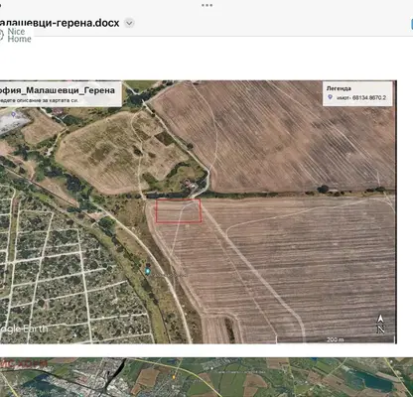Click the София_Малашевци_Герена map title box
Screen dimensions: 413x397
pyautogui.click(x=61, y=93)
